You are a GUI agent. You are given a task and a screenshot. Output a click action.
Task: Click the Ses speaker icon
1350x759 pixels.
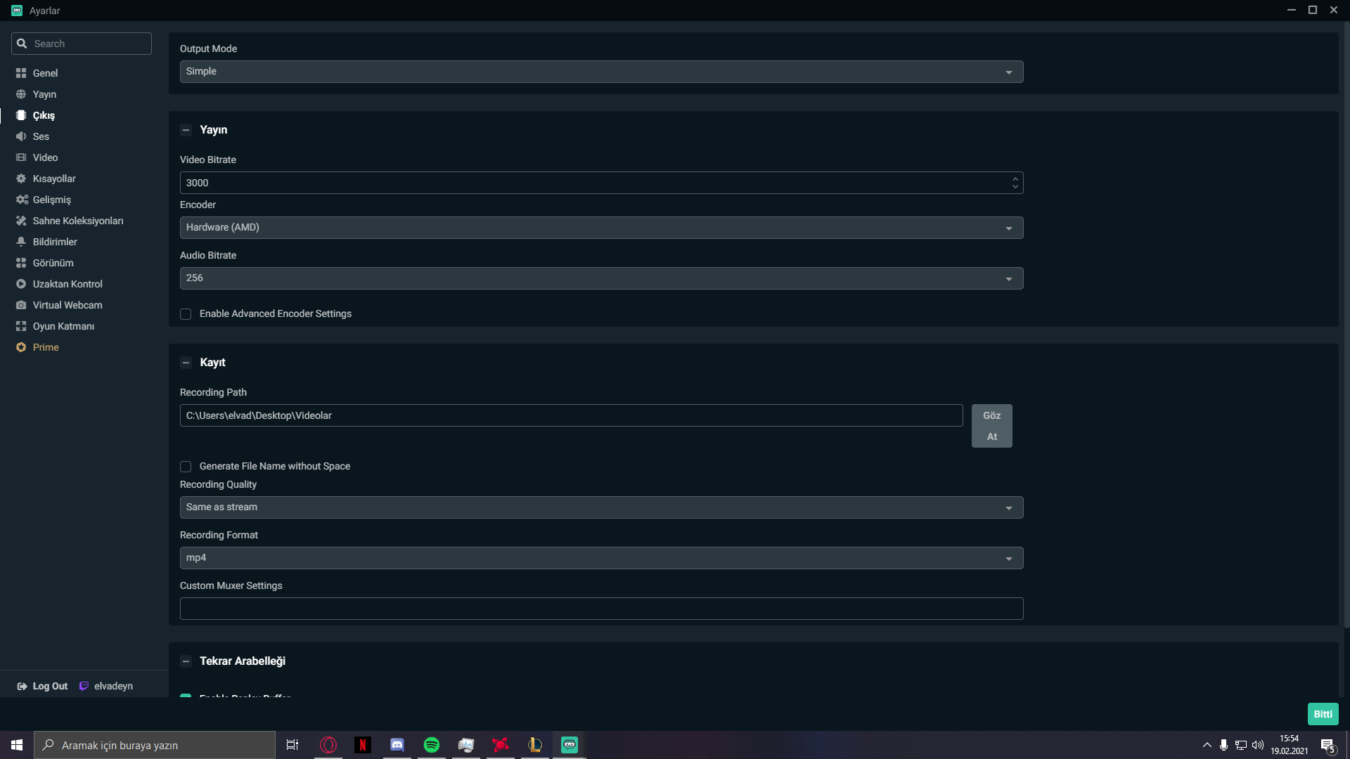tap(21, 136)
